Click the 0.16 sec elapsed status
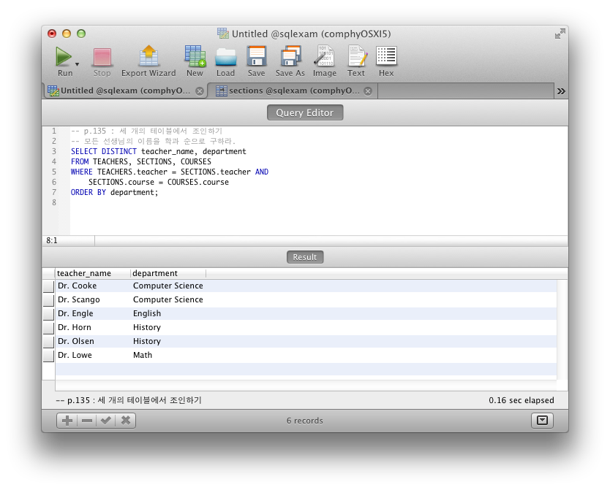This screenshot has height=490, width=610. pos(521,400)
